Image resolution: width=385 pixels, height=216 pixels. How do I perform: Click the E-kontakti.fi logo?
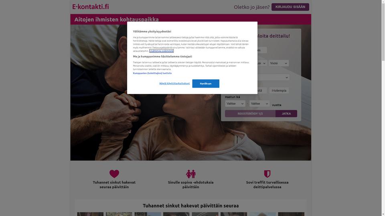[x=90, y=7]
